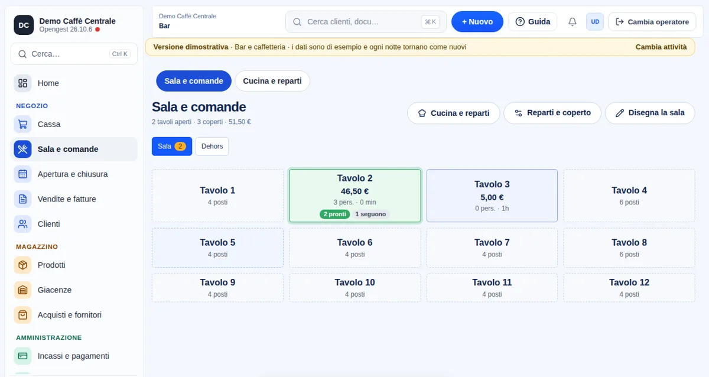Focus the Cerca clienti, documenti search field
This screenshot has width=709, height=377.
tap(366, 22)
